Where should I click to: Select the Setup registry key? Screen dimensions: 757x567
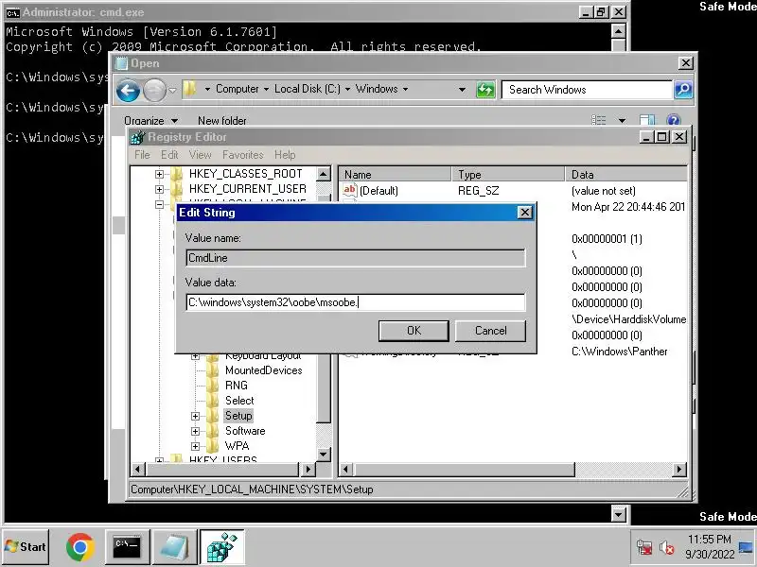(x=238, y=416)
